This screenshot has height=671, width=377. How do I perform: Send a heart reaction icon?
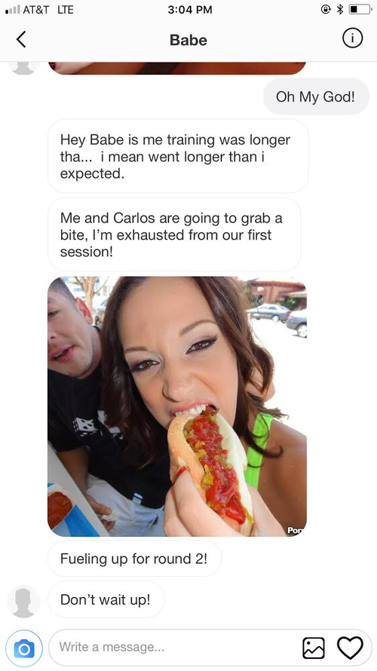[350, 648]
